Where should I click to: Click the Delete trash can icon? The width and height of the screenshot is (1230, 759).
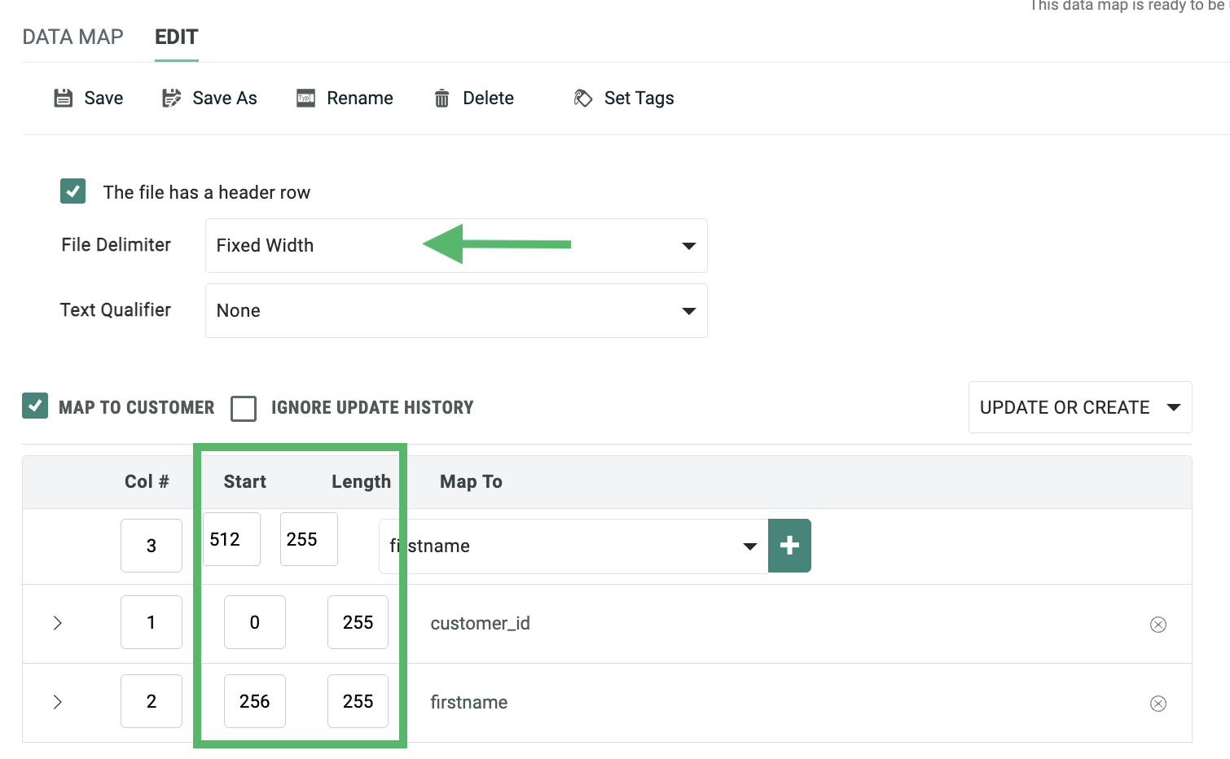(441, 99)
